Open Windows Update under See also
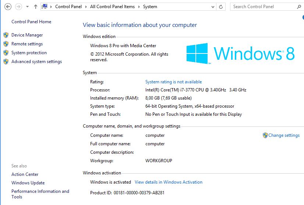Viewport: 304px width, 205px height. tap(28, 183)
